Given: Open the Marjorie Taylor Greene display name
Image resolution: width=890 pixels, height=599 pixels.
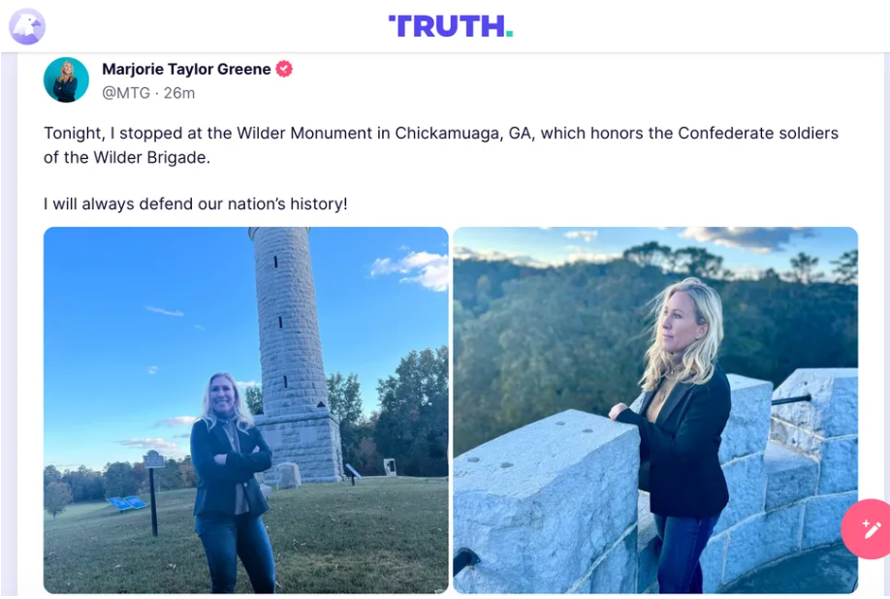Looking at the screenshot, I should click(x=186, y=69).
